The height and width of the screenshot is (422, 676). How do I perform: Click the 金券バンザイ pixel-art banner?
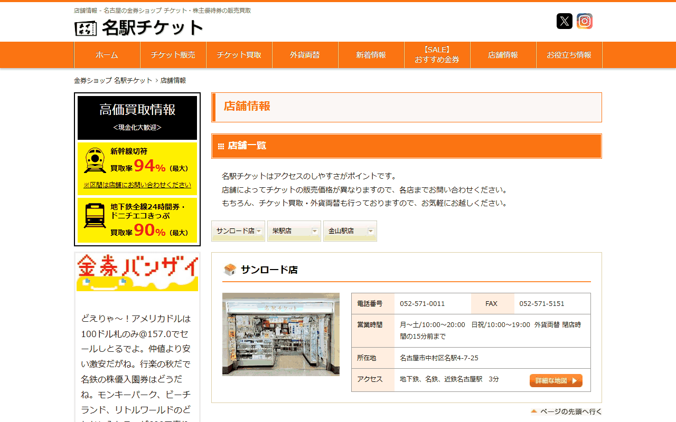137,272
